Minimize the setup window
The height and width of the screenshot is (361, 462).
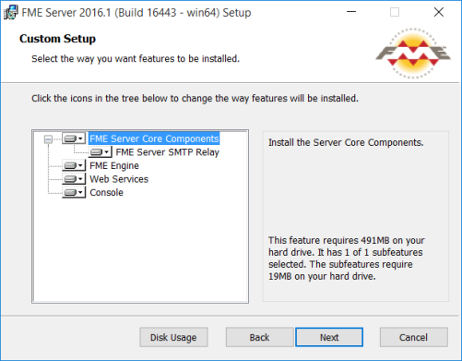(x=351, y=12)
